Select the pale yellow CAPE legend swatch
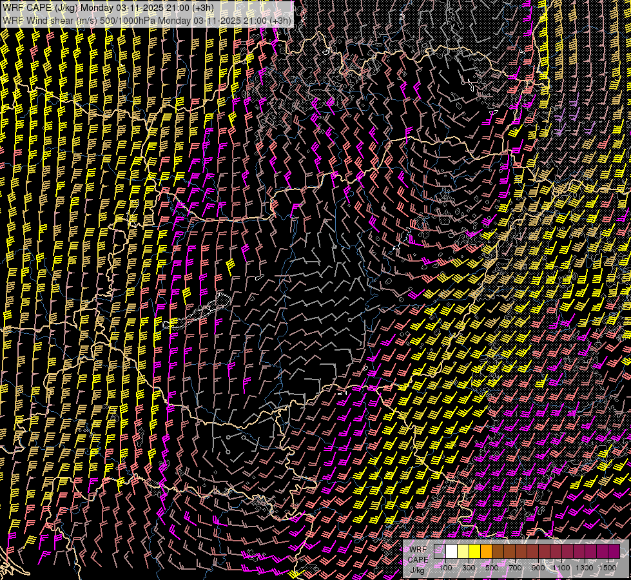The height and width of the screenshot is (580, 631). tap(463, 551)
